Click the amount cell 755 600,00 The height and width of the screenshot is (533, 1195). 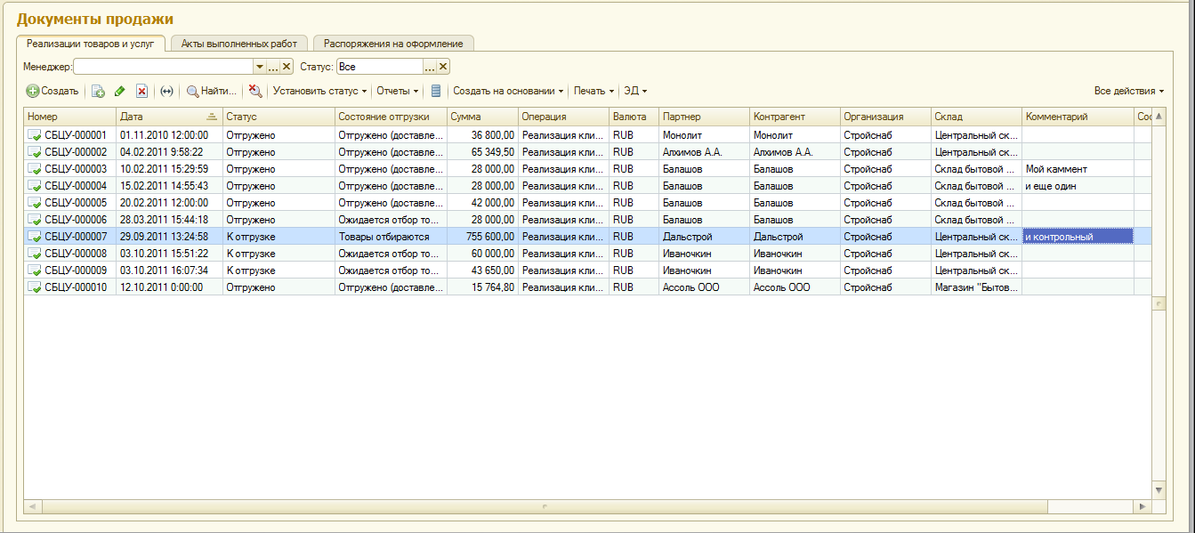482,237
